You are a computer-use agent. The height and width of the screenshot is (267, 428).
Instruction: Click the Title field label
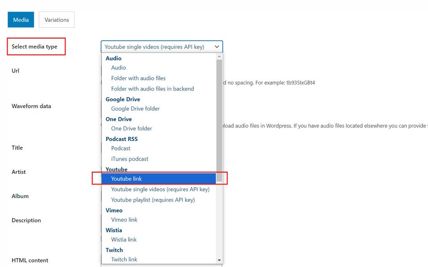[17, 148]
